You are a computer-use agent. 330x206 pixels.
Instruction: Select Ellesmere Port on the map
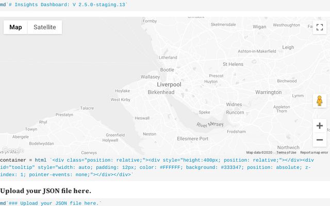click(x=192, y=139)
